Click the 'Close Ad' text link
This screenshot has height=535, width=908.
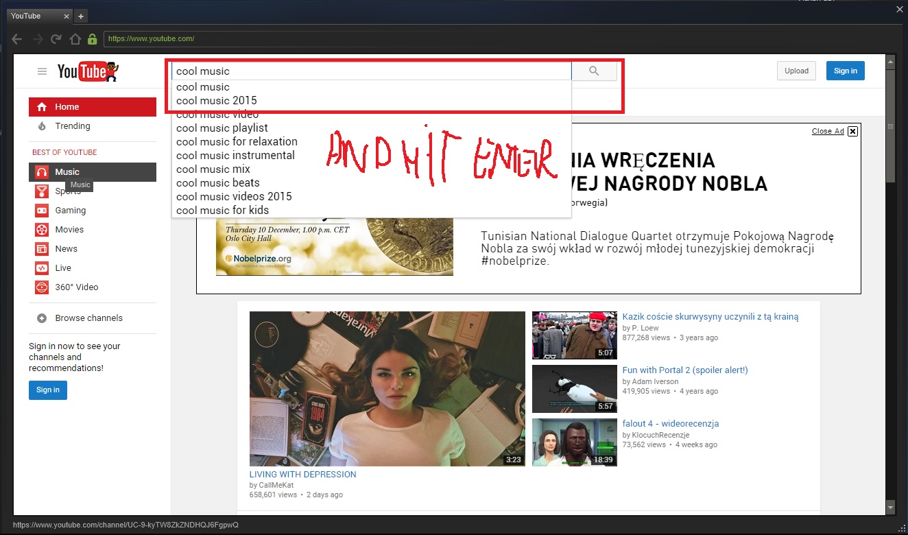tap(828, 131)
